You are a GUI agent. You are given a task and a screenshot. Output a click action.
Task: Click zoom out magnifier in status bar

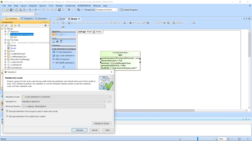[179, 139]
